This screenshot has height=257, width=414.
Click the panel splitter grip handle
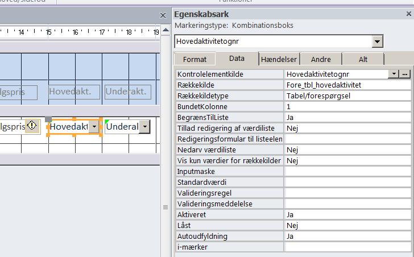click(165, 207)
